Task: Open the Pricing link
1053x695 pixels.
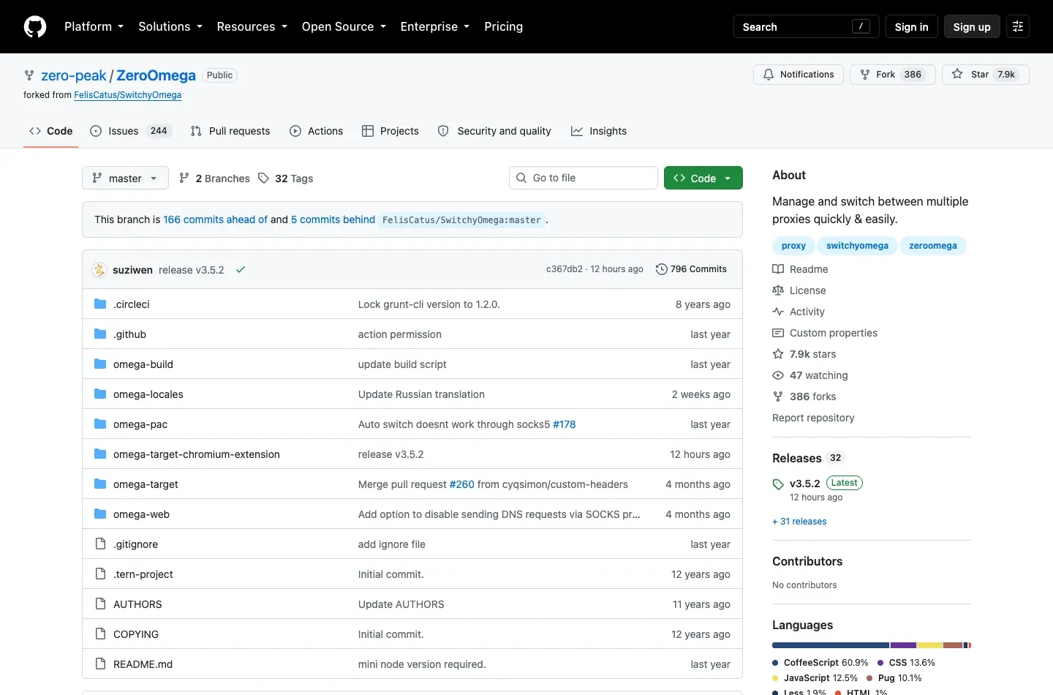Action: pyautogui.click(x=503, y=26)
